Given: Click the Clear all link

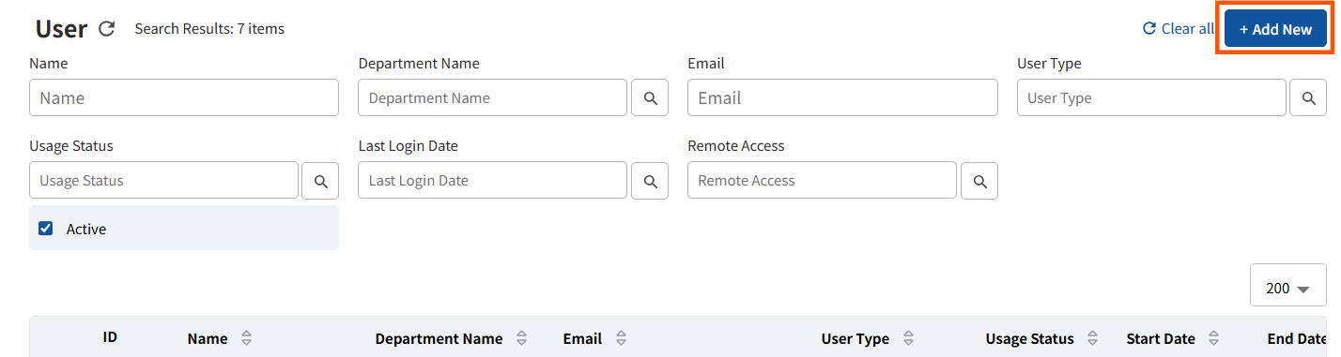Looking at the screenshot, I should coord(1178,29).
